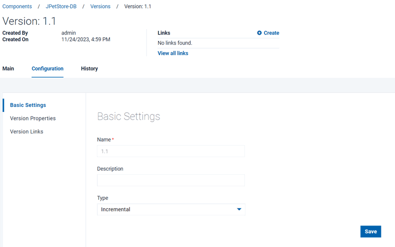Click the Create link text
Screen dimensions: 395x247
pos(272,33)
